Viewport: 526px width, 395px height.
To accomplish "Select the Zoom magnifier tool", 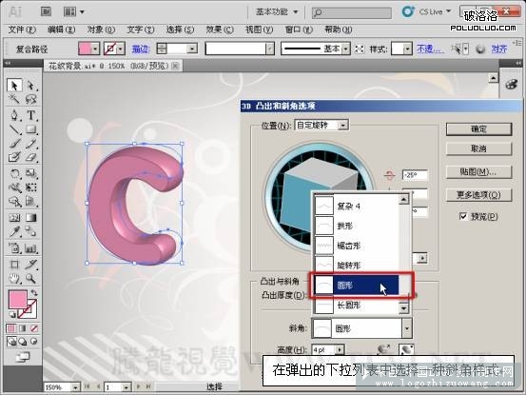I will [30, 278].
